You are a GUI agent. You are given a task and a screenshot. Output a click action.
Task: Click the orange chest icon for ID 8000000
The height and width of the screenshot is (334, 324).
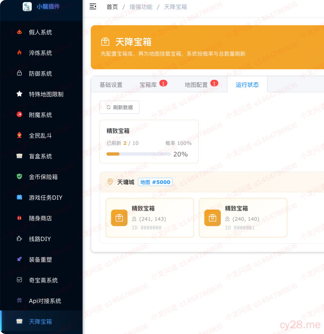(119, 218)
